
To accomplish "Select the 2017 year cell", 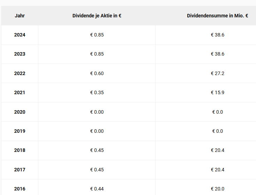I will click(x=20, y=170).
